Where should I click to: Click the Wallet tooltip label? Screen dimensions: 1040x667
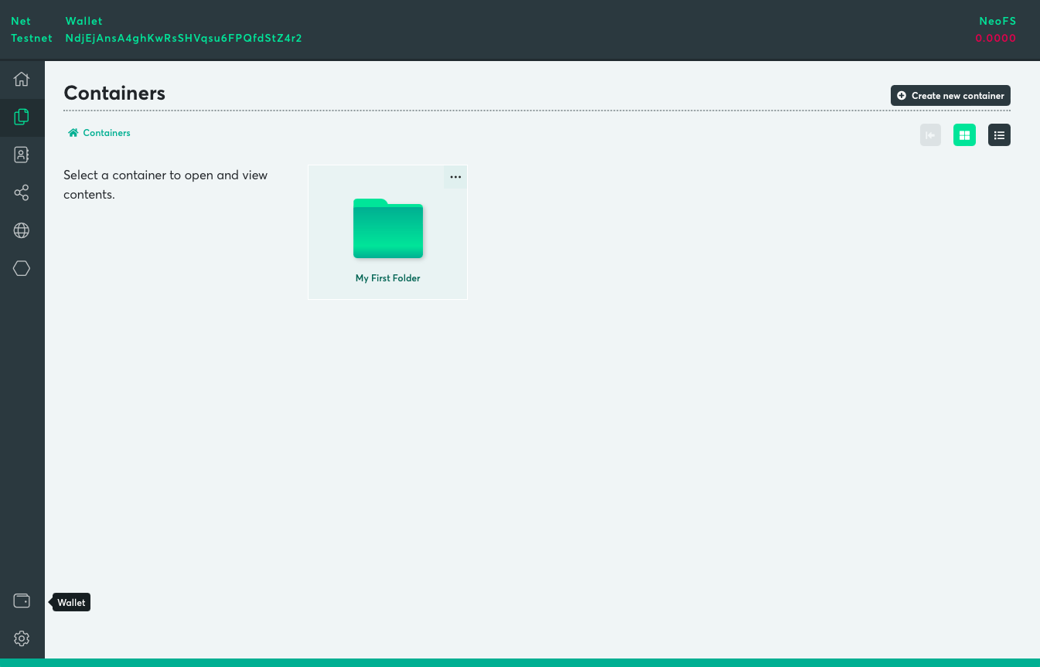click(x=72, y=603)
